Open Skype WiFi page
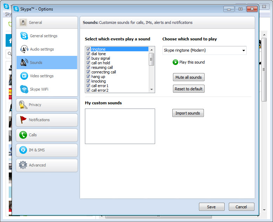 point(47,89)
